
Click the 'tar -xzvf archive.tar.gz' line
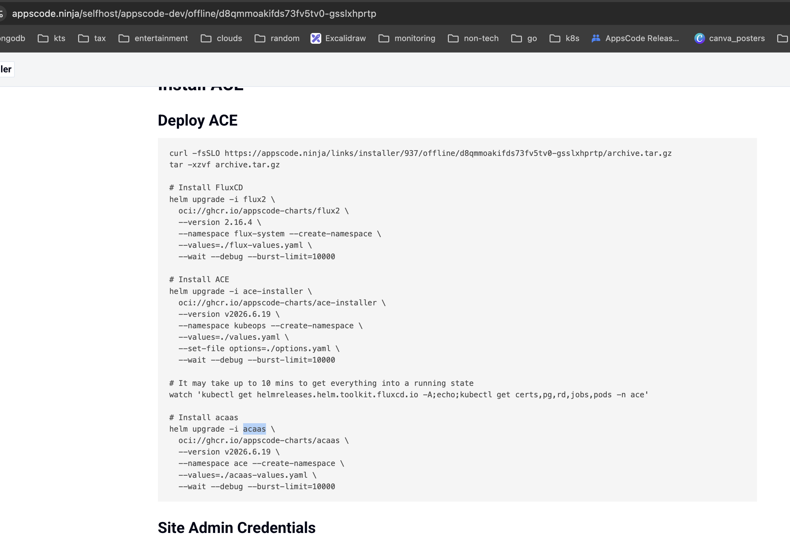224,165
